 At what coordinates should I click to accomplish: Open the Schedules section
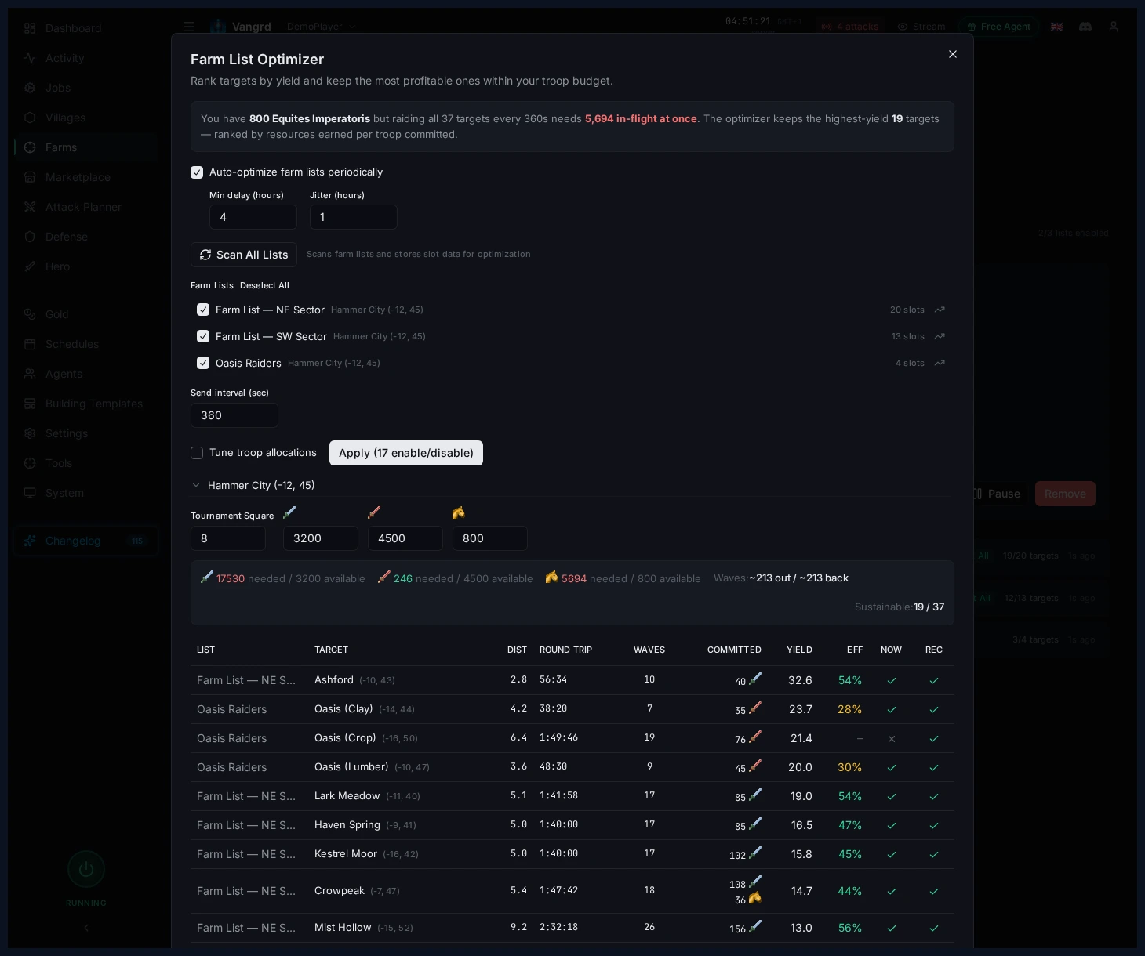72,344
